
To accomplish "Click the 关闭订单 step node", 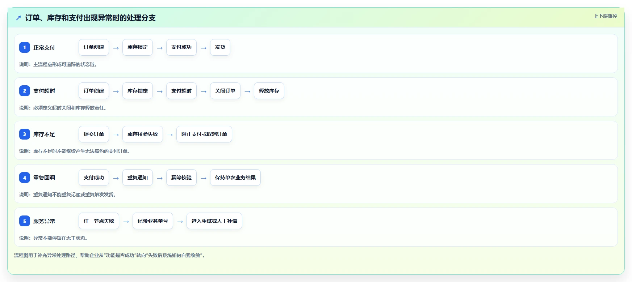I will [225, 91].
